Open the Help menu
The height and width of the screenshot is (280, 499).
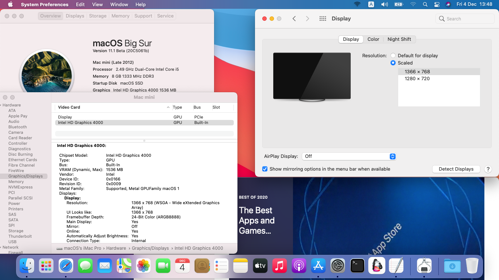click(140, 4)
